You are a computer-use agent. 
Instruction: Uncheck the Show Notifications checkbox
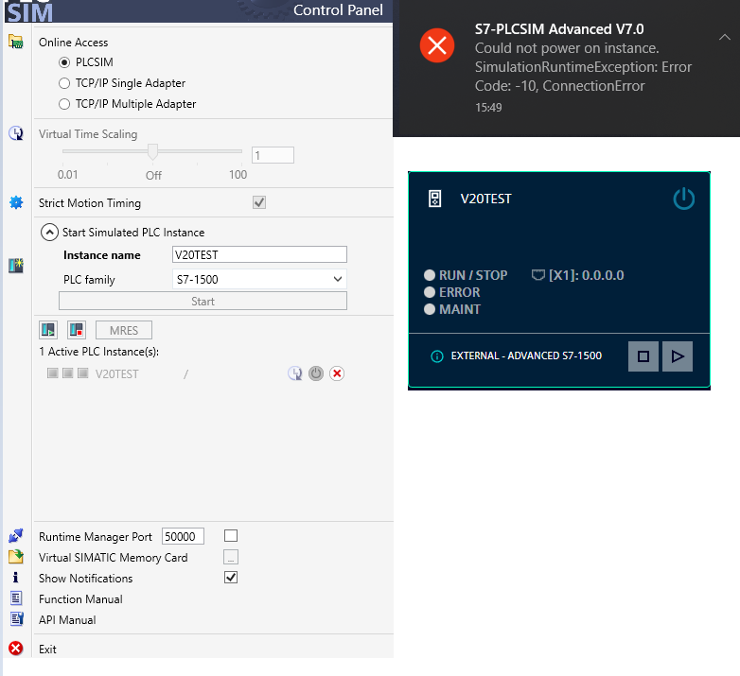coord(231,578)
